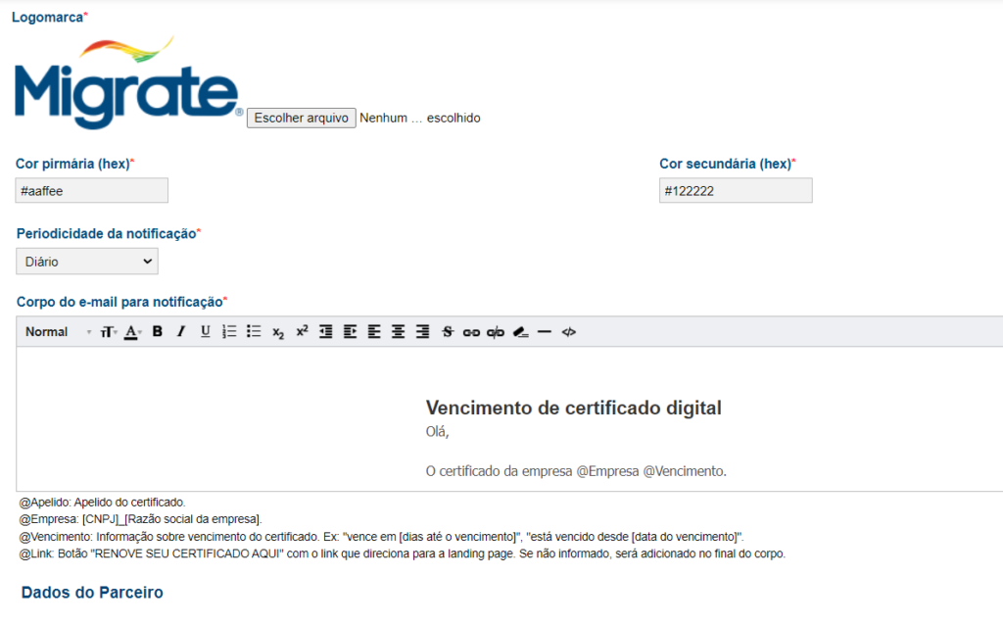Image resolution: width=1003 pixels, height=625 pixels.
Task: Insert a hyperlink
Action: (471, 332)
